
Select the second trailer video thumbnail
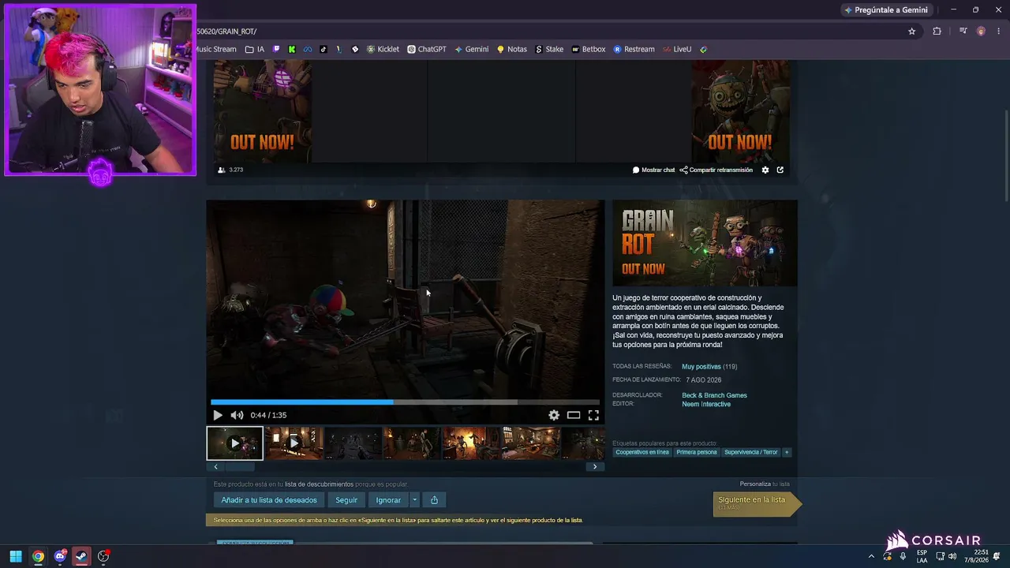pos(294,443)
